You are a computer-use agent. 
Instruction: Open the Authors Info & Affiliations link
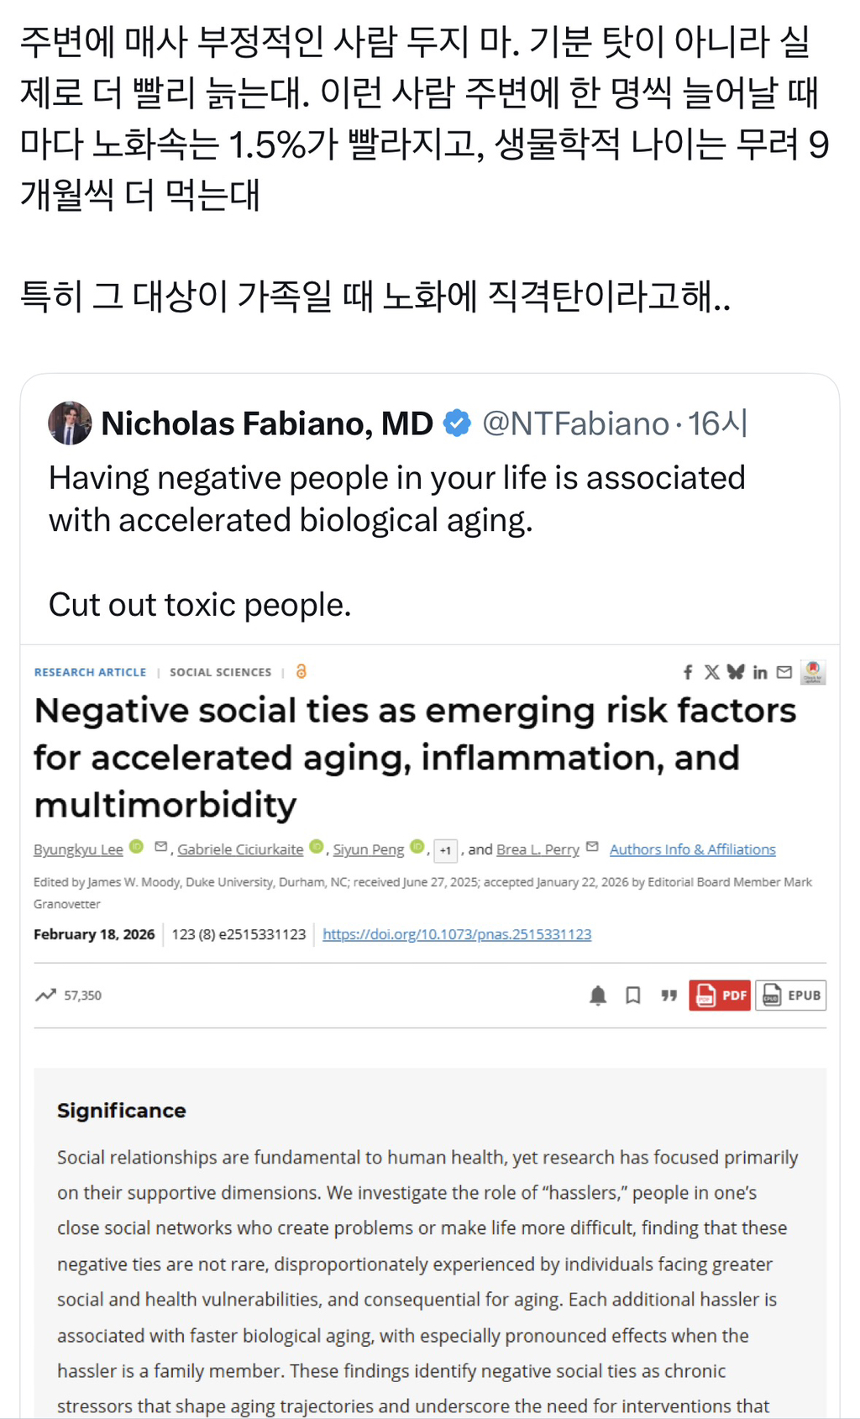pos(692,849)
